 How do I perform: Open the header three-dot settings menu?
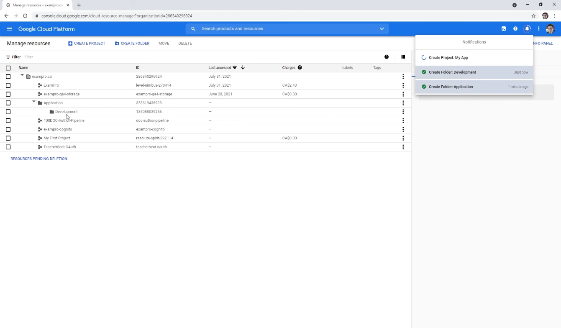(x=539, y=29)
